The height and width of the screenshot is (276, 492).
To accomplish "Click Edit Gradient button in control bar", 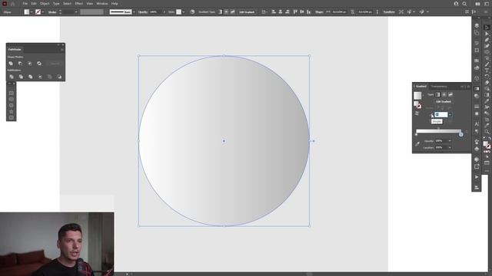I will tap(247, 12).
